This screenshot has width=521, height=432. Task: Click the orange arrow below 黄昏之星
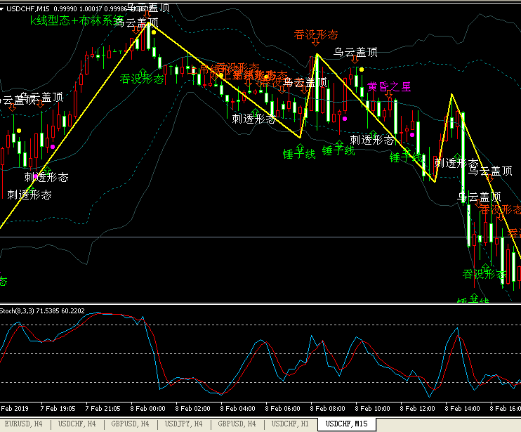(x=389, y=94)
